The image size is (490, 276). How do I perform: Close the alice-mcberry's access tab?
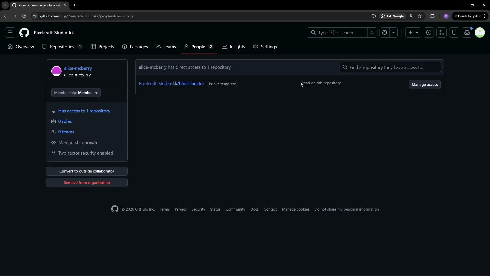[x=65, y=5]
